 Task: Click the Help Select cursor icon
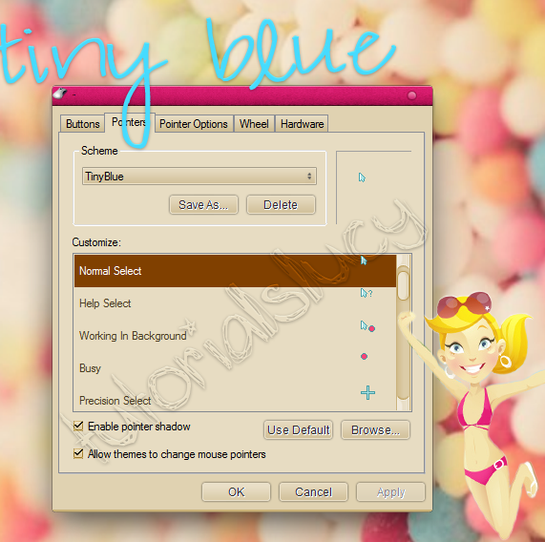367,293
